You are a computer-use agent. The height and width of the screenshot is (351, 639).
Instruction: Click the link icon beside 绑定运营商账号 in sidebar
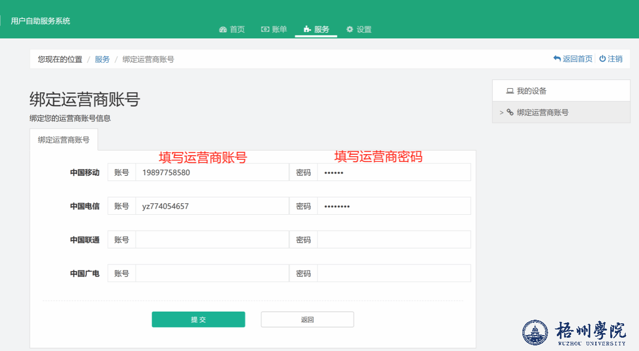tap(510, 112)
